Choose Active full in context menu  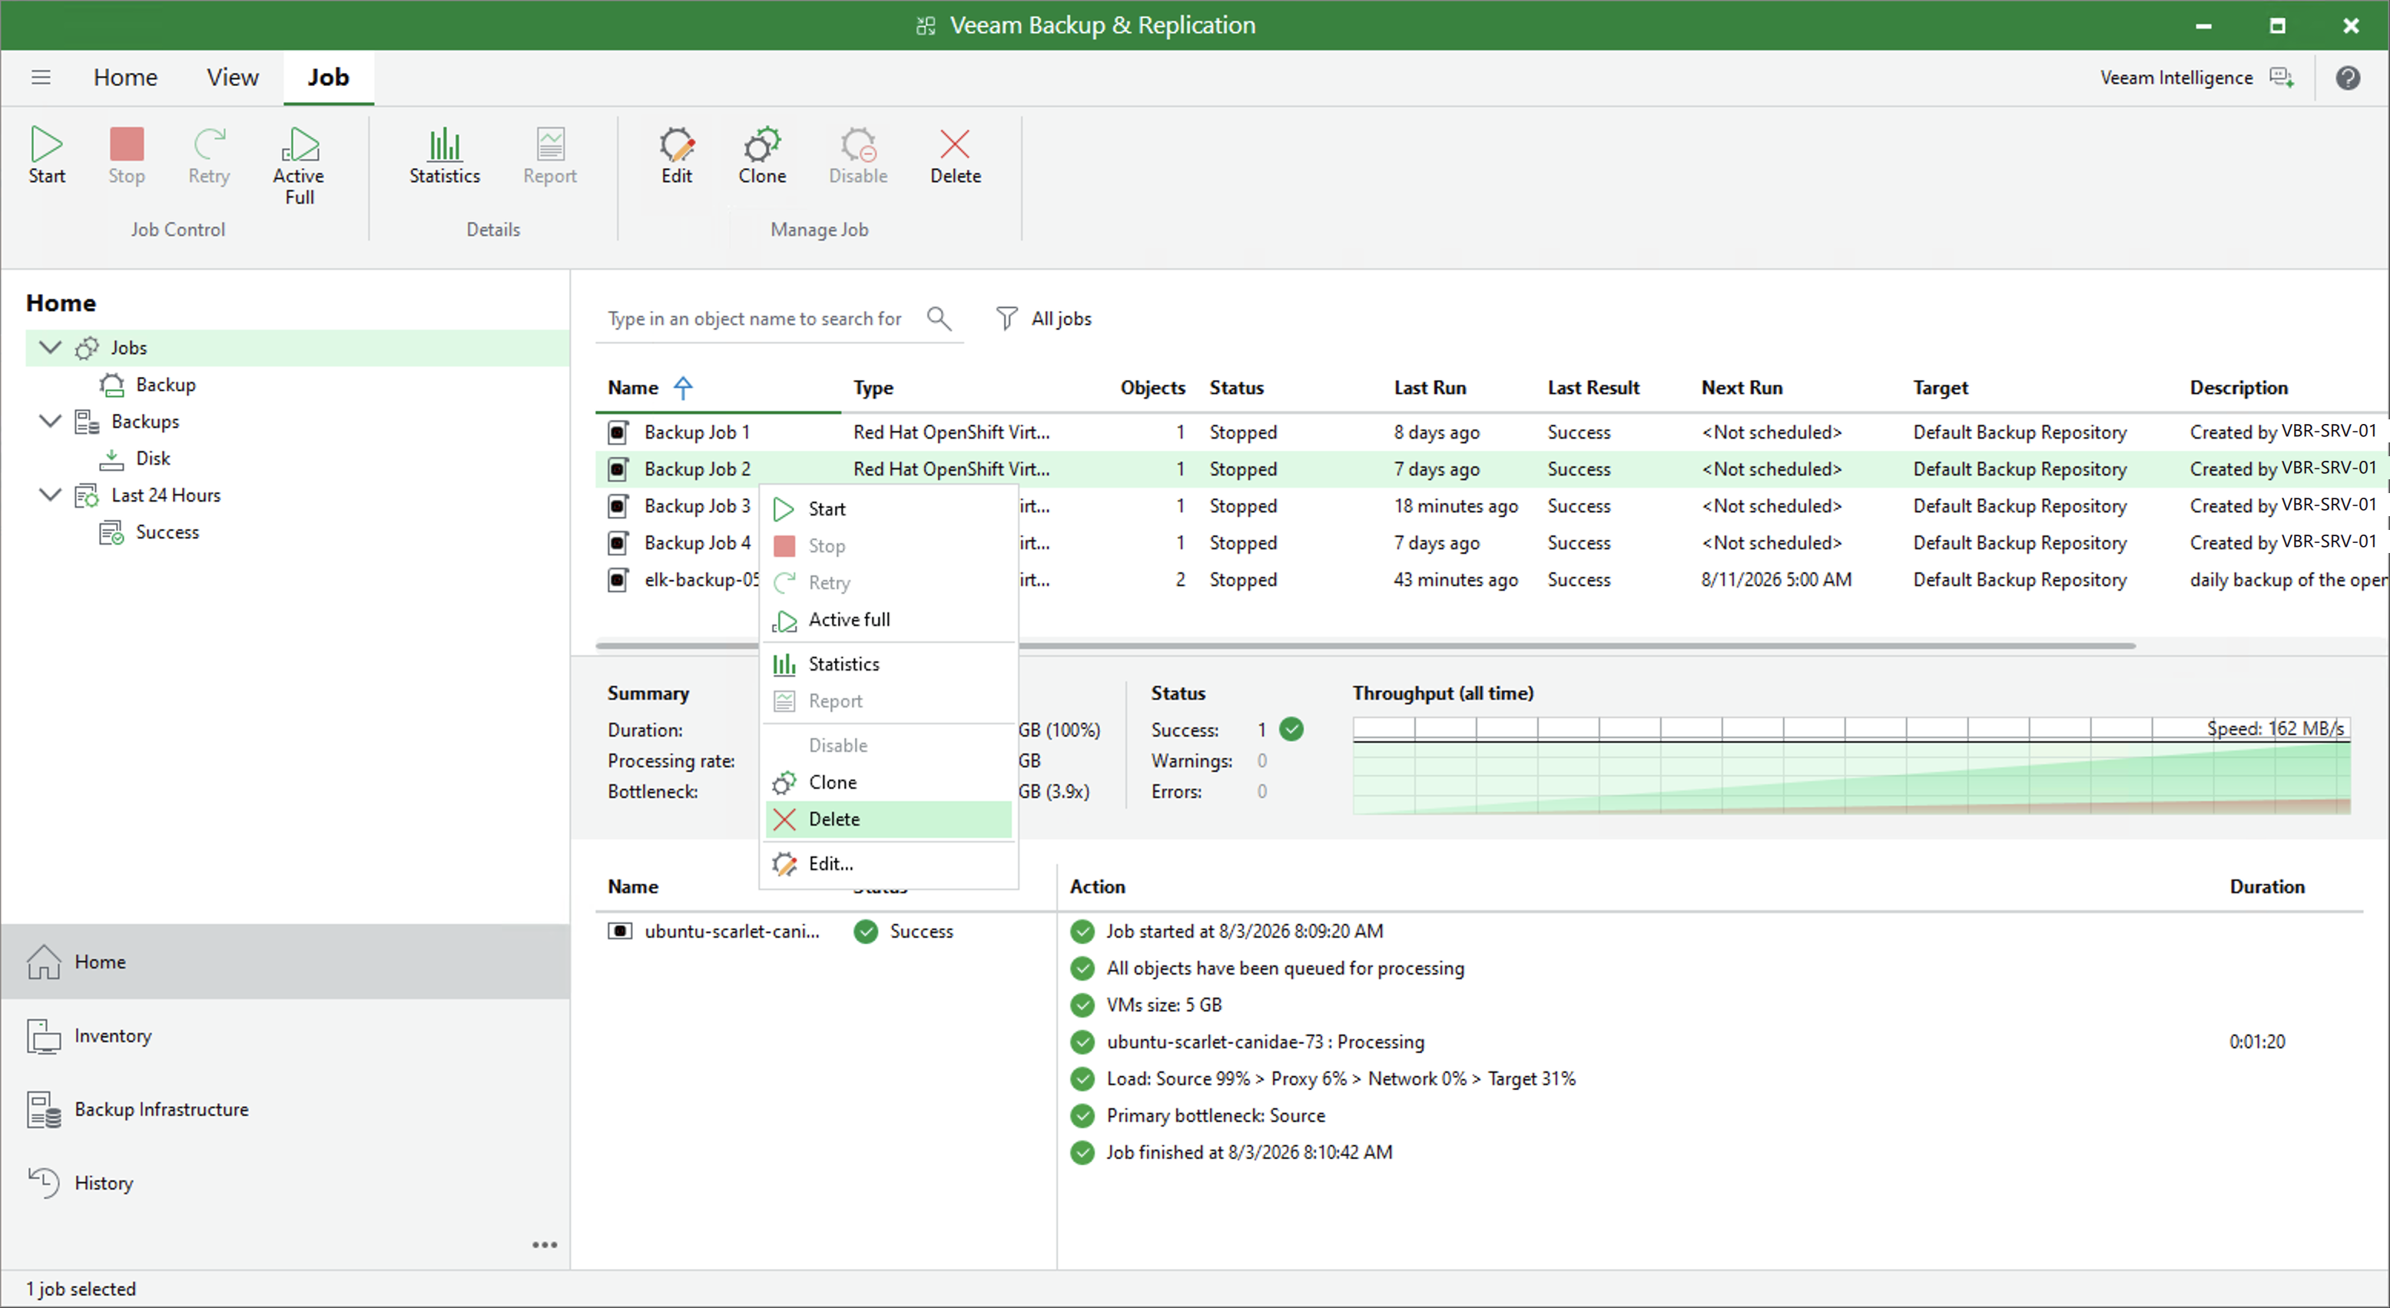point(888,620)
